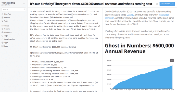Screen dimensions: 177x92
Task: Open the dropdown arrow beside Update Post
Action: tap(173, 4)
